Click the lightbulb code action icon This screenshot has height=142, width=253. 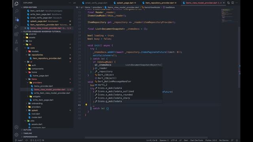[86, 105]
